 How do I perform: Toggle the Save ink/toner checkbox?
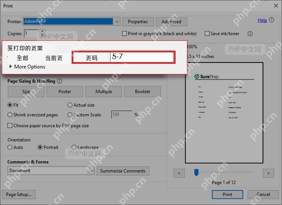pos(207,34)
